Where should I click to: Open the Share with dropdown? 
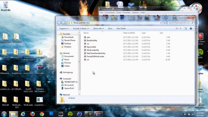(98, 28)
